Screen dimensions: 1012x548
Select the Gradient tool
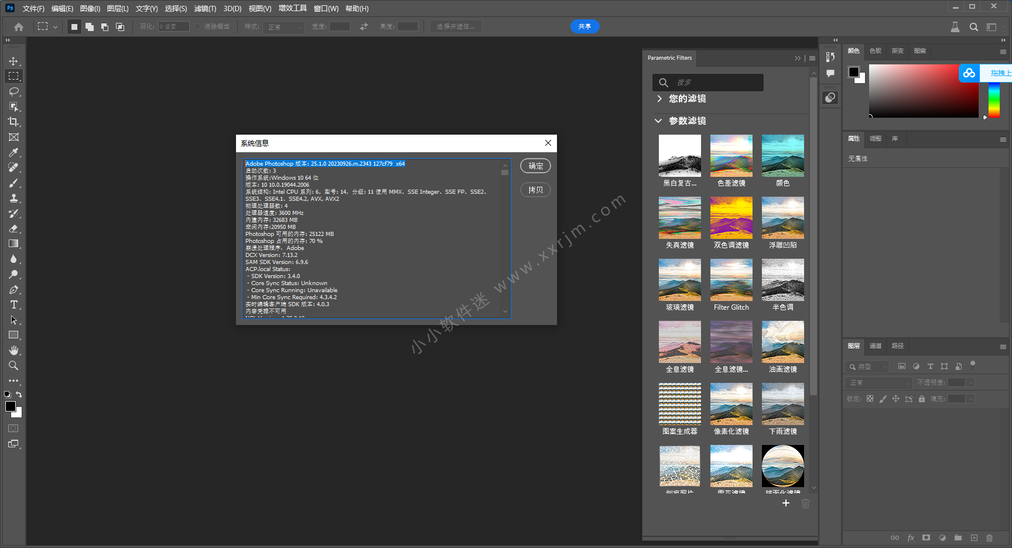tap(13, 244)
